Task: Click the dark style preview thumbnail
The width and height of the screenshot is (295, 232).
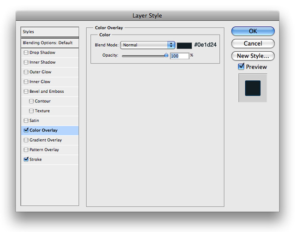Action: point(253,88)
